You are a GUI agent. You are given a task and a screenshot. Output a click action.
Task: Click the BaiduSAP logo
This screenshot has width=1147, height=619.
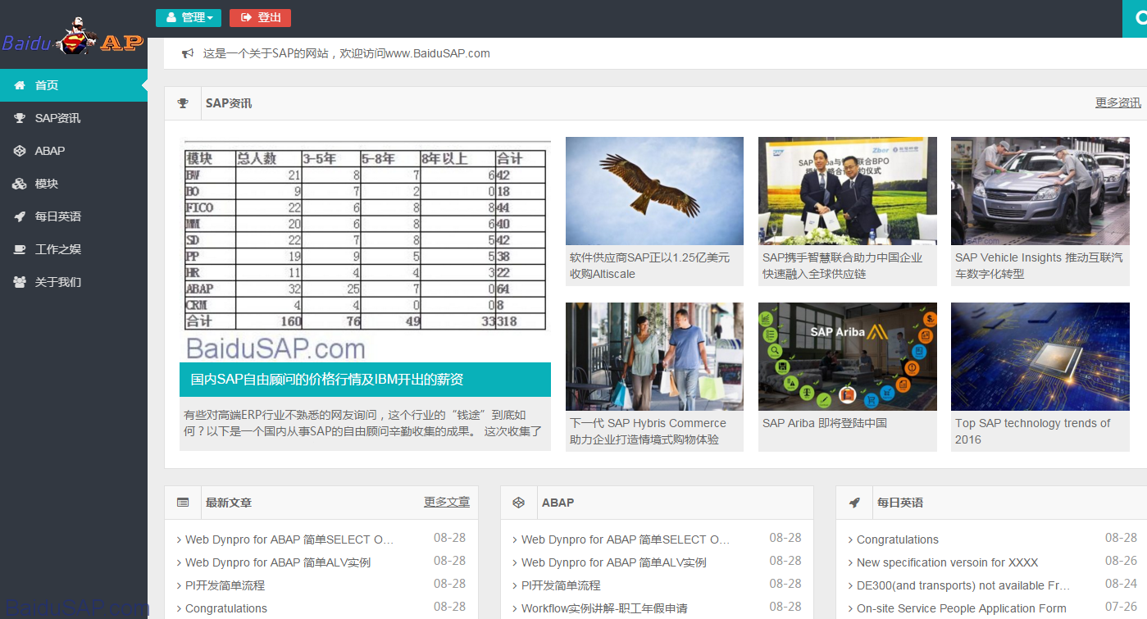74,37
